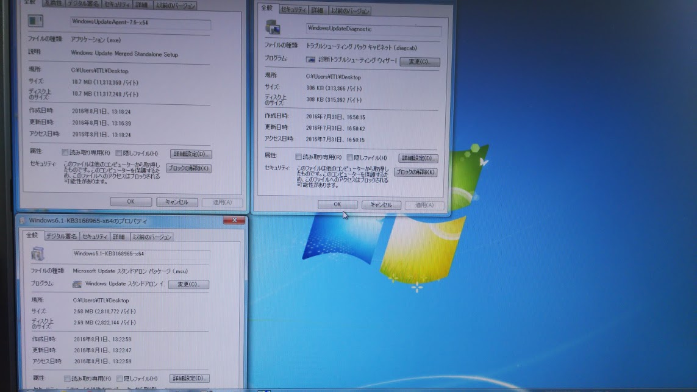Click the title bar icon of KB3168965 properties
The width and height of the screenshot is (697, 392).
(x=23, y=221)
